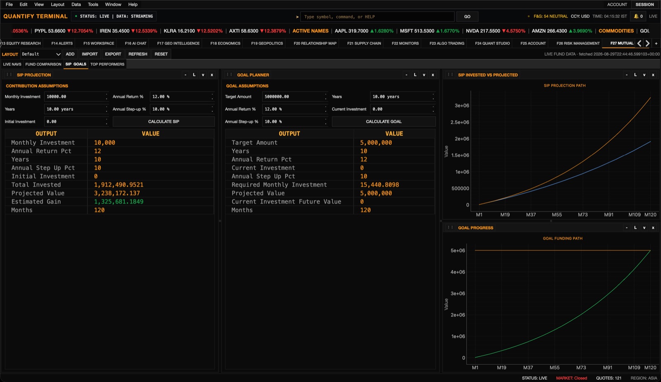Image resolution: width=661 pixels, height=382 pixels.
Task: Switch to the Top Performers tab
Action: pyautogui.click(x=107, y=64)
